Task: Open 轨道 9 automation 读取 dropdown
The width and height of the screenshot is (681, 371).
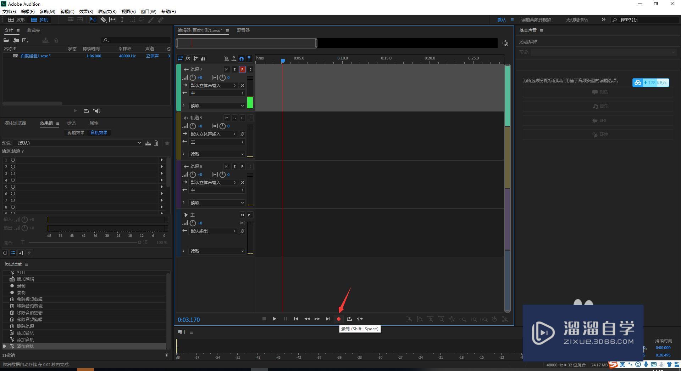Action: (217, 154)
